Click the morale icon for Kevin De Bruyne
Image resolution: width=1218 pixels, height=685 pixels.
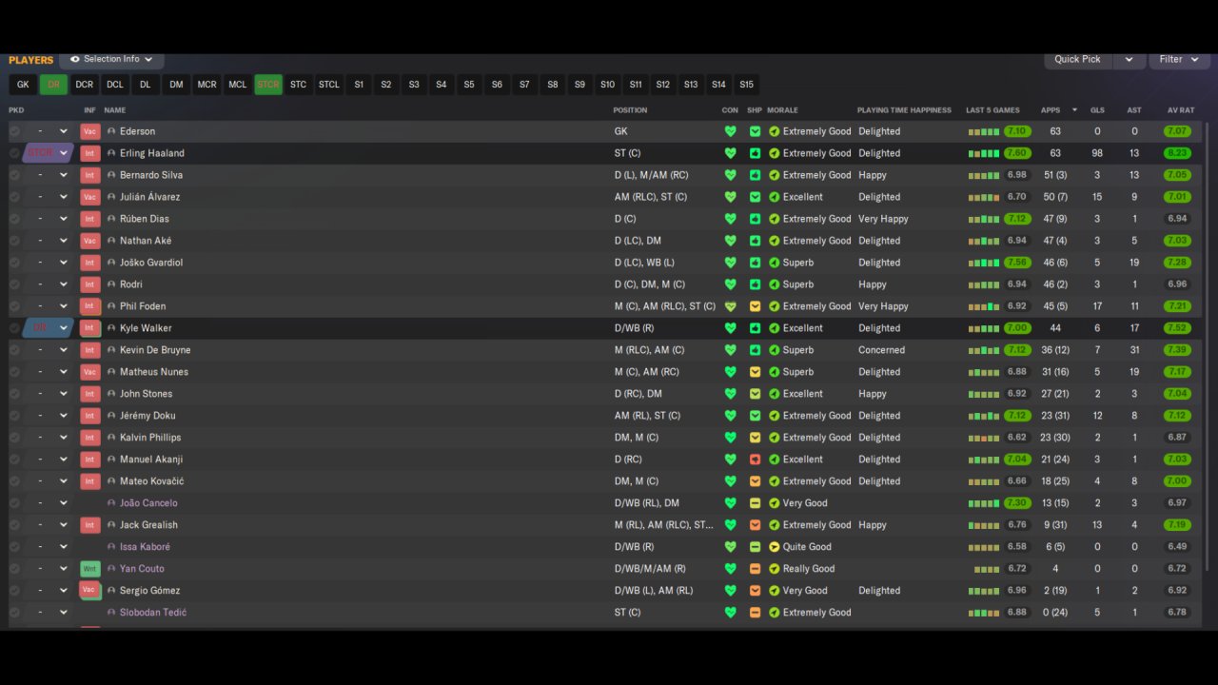pyautogui.click(x=774, y=350)
